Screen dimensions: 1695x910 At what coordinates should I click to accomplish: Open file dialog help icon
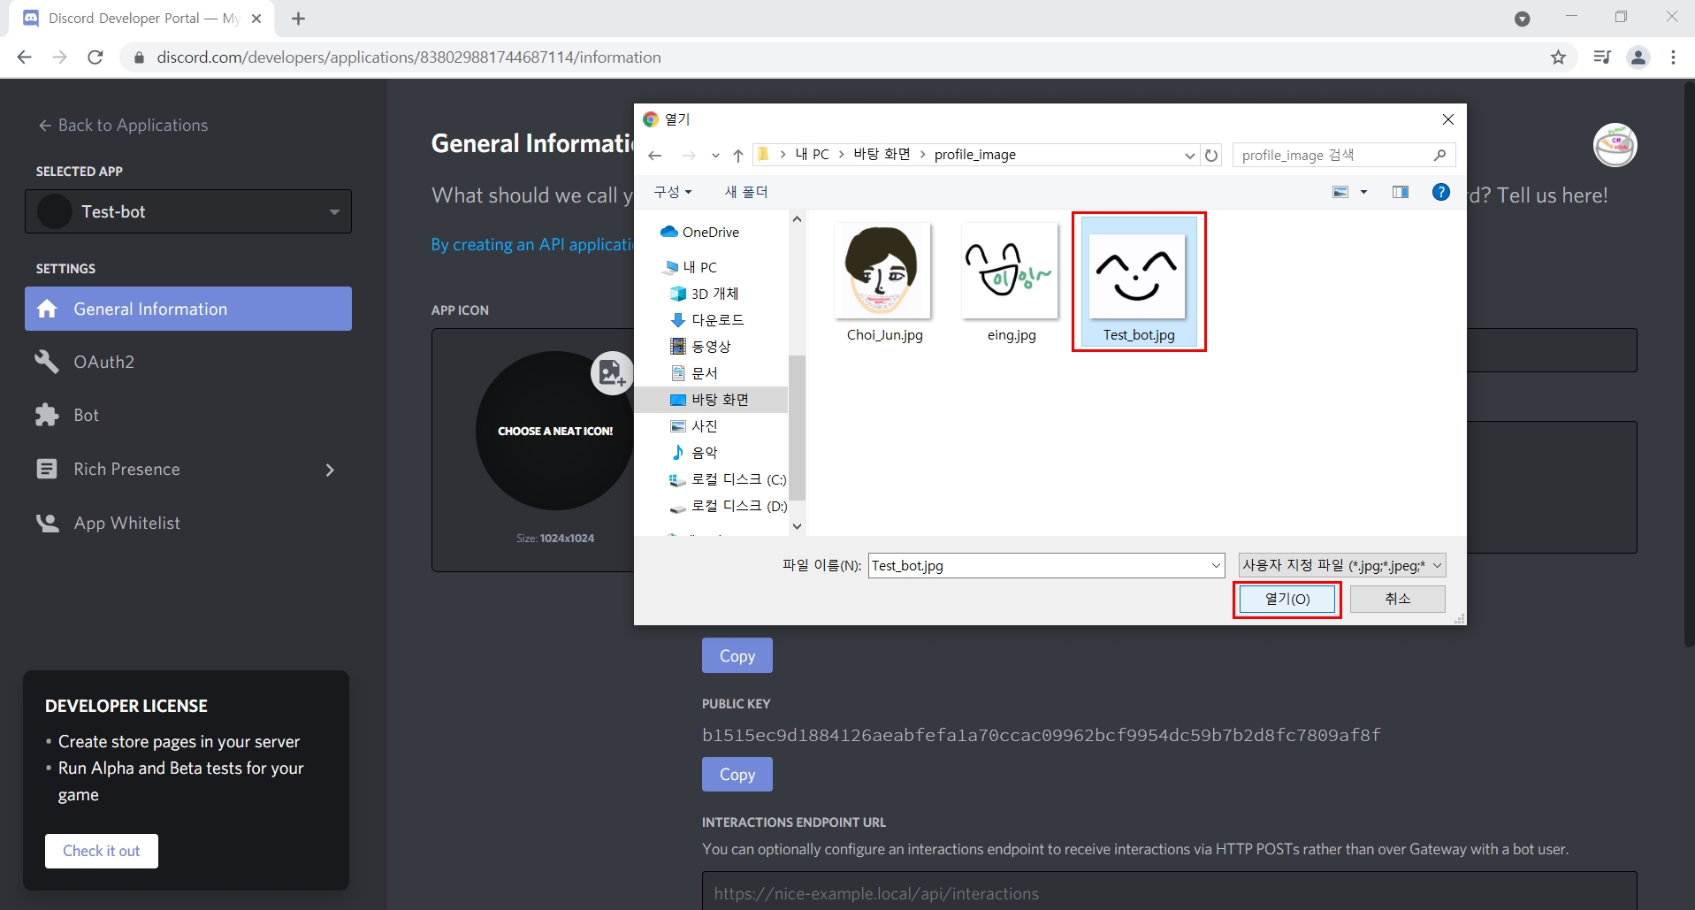pos(1441,192)
